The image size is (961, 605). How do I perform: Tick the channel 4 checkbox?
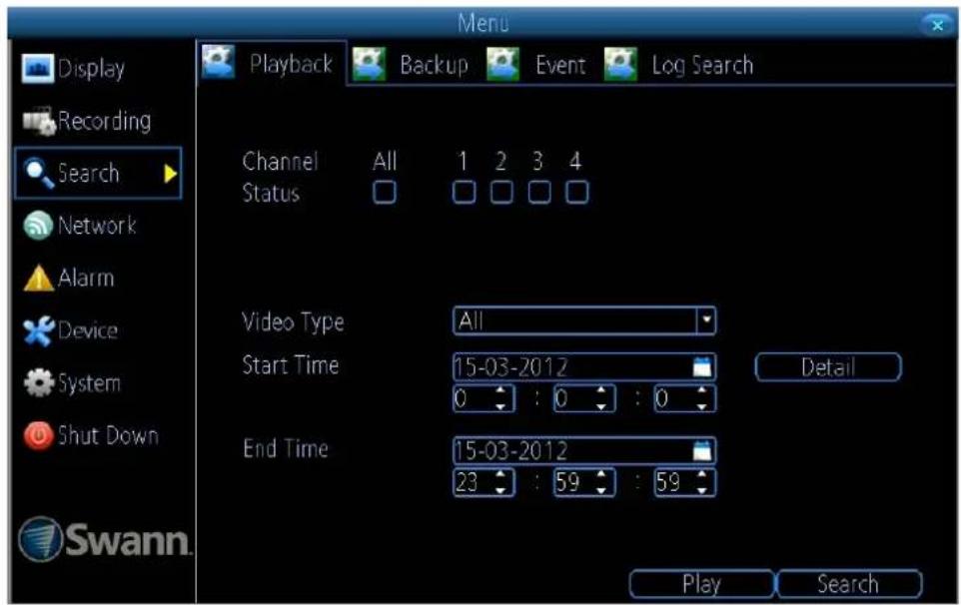(x=576, y=193)
